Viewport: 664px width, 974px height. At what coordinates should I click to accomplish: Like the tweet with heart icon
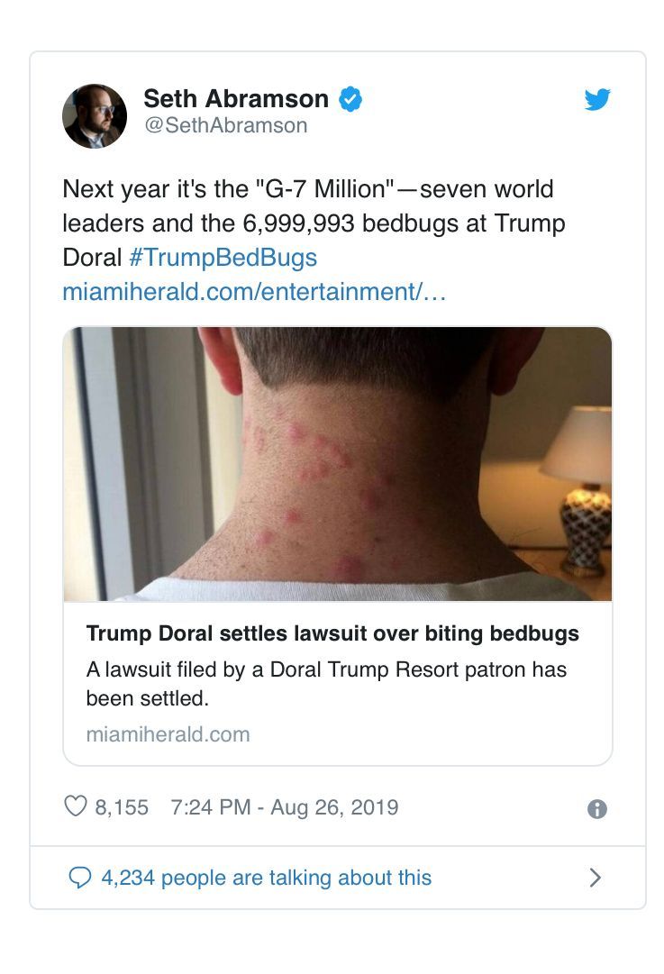tap(76, 806)
